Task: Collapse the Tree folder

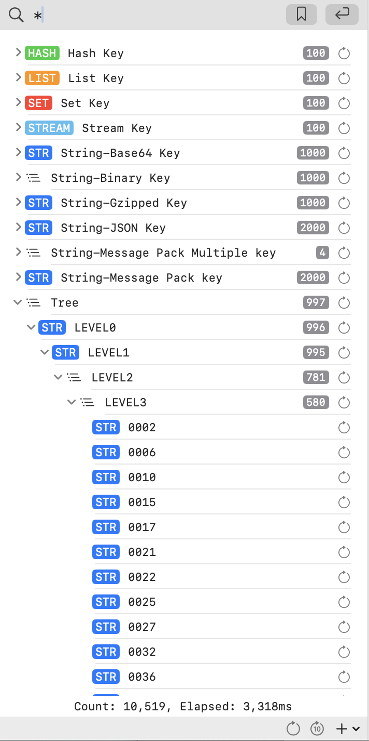Action: coord(18,302)
